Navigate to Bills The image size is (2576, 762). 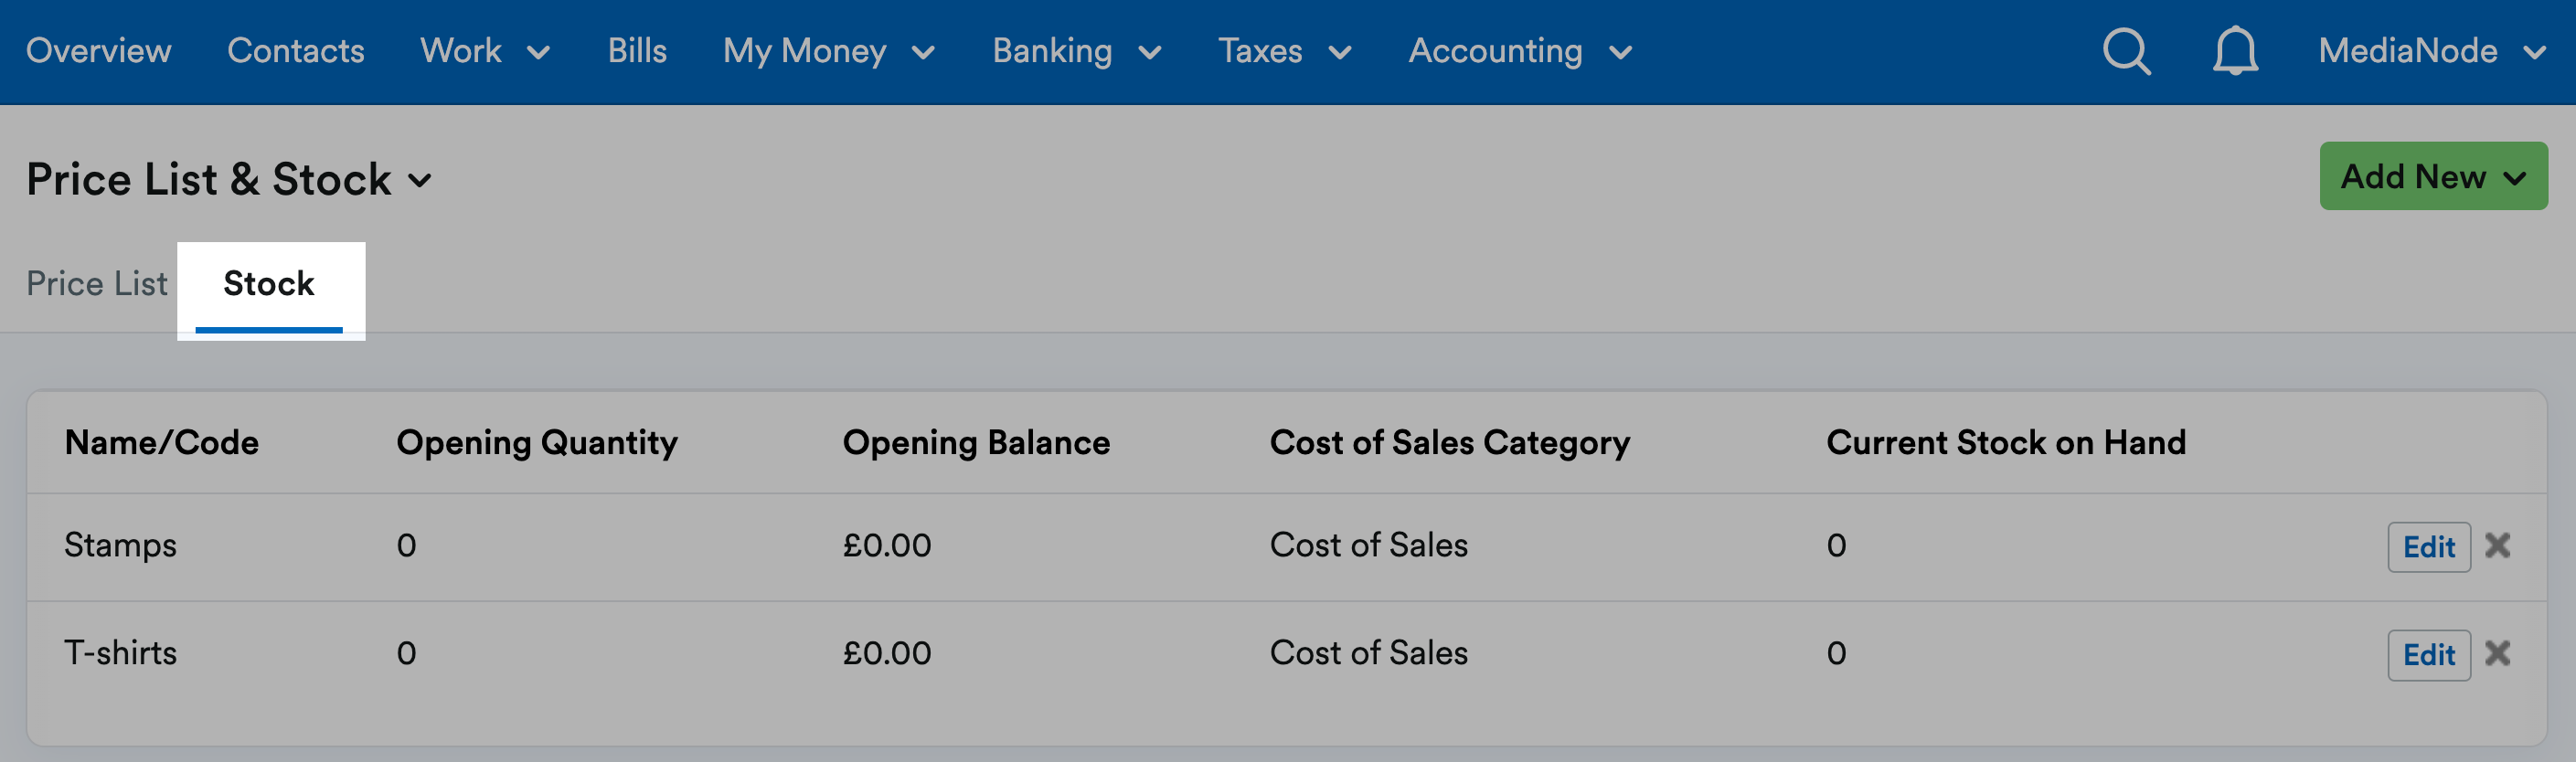pyautogui.click(x=637, y=51)
